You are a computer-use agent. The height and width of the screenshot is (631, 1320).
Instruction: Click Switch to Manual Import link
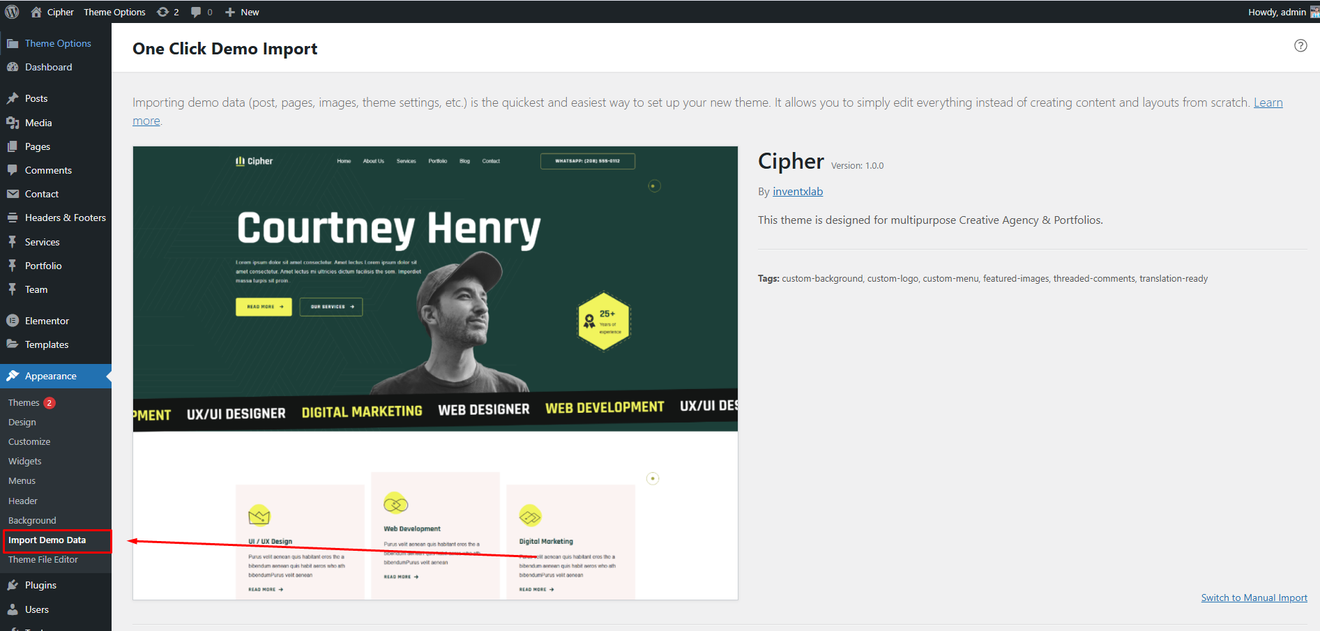tap(1254, 598)
